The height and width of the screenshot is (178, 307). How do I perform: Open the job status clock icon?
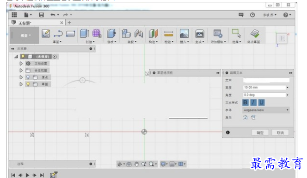(252, 15)
